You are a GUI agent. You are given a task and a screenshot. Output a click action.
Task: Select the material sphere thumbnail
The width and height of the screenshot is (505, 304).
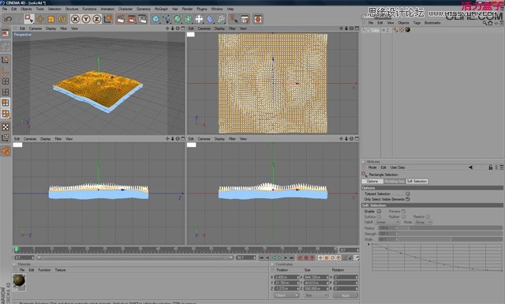pyautogui.click(x=19, y=281)
